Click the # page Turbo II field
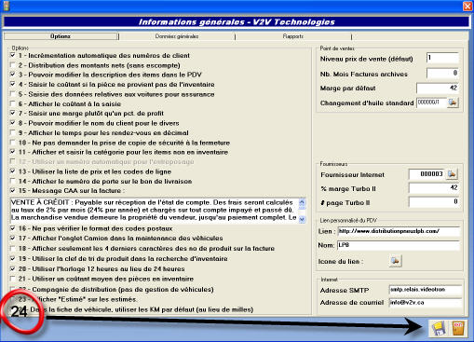Image resolution: width=474 pixels, height=342 pixels. tap(434, 202)
